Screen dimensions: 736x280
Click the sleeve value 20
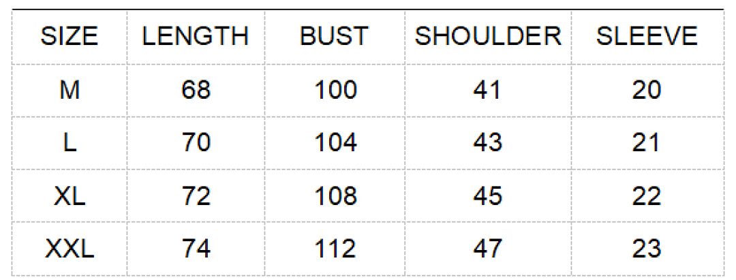[x=647, y=90]
